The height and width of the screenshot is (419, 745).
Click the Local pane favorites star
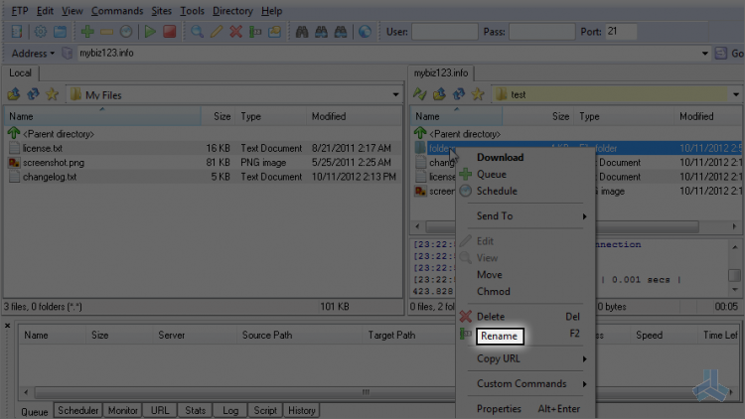coord(52,94)
